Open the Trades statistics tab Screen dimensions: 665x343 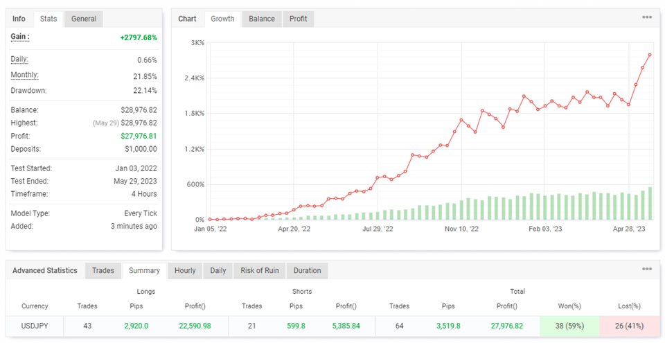pyautogui.click(x=103, y=270)
